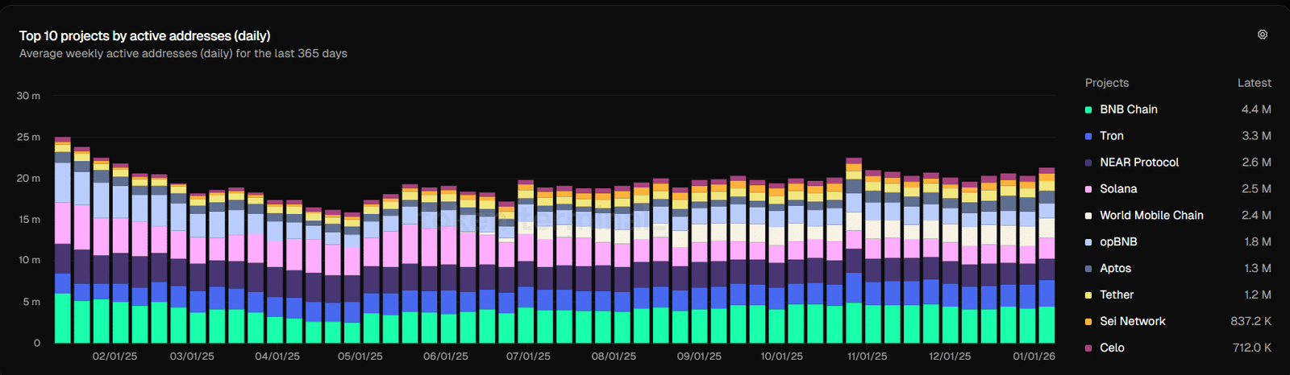The image size is (1290, 375).
Task: Click Sei Network orange legend marker
Action: (x=1088, y=322)
